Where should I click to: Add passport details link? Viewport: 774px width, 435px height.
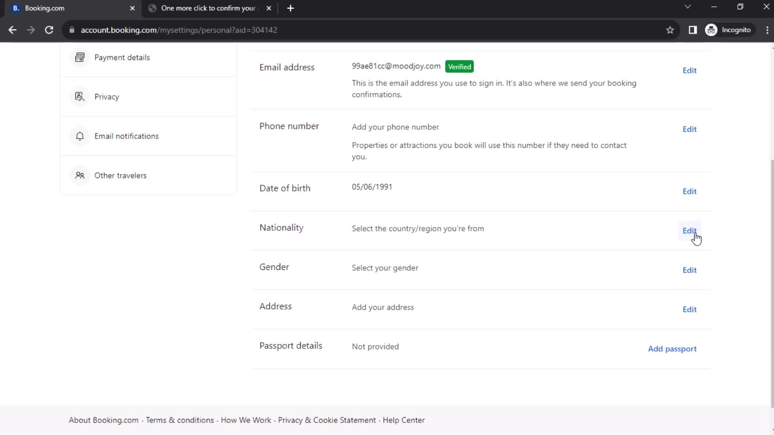click(672, 348)
